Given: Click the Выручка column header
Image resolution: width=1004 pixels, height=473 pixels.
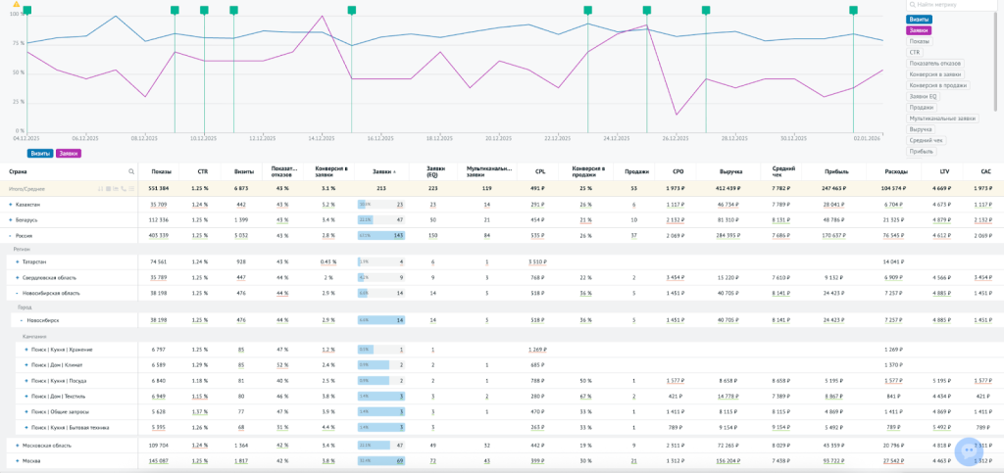Looking at the screenshot, I should pos(729,171).
